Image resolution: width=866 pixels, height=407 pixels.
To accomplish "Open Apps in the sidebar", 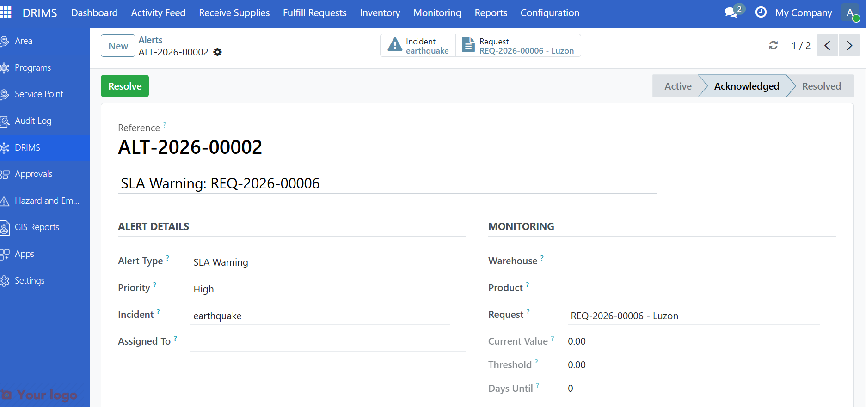I will 45,254.
